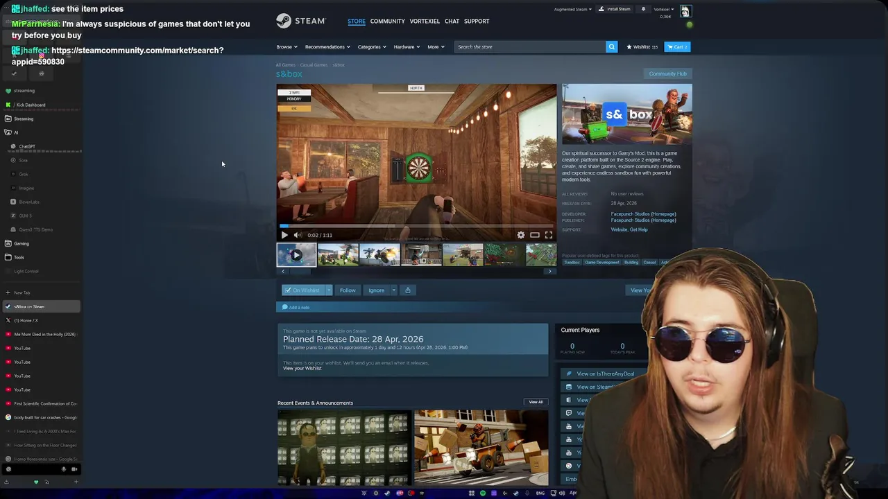Expand the Categories menu
The image size is (888, 499).
click(x=371, y=46)
